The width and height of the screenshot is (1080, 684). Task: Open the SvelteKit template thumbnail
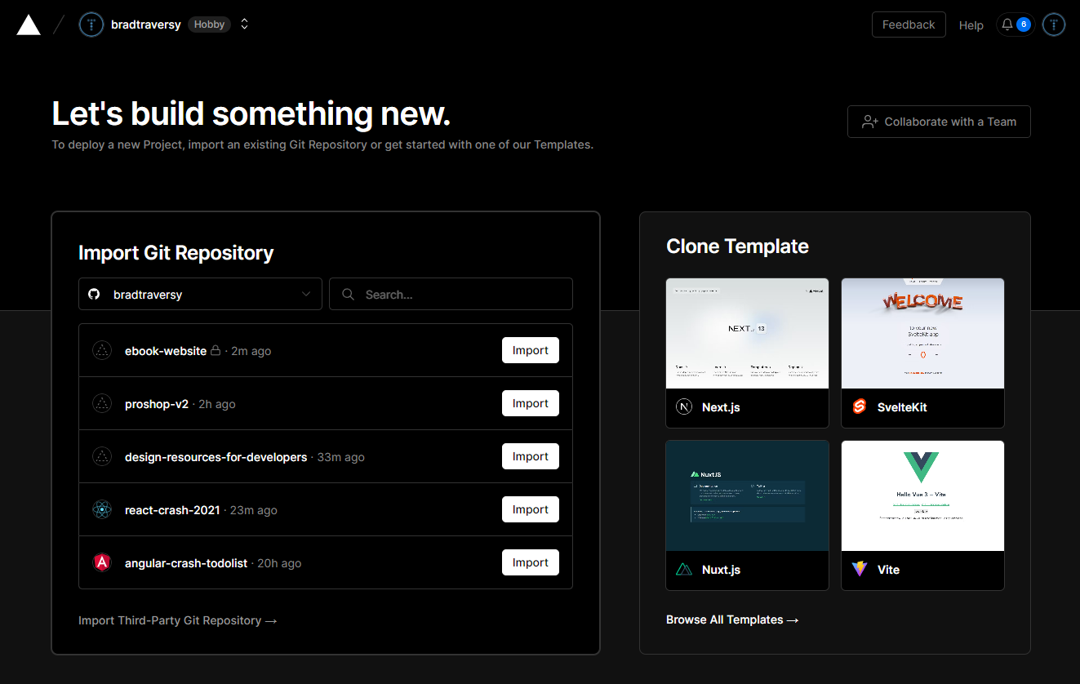(922, 333)
